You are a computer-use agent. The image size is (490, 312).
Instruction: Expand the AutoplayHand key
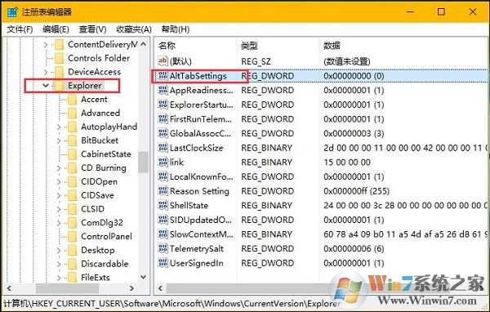pyautogui.click(x=59, y=127)
